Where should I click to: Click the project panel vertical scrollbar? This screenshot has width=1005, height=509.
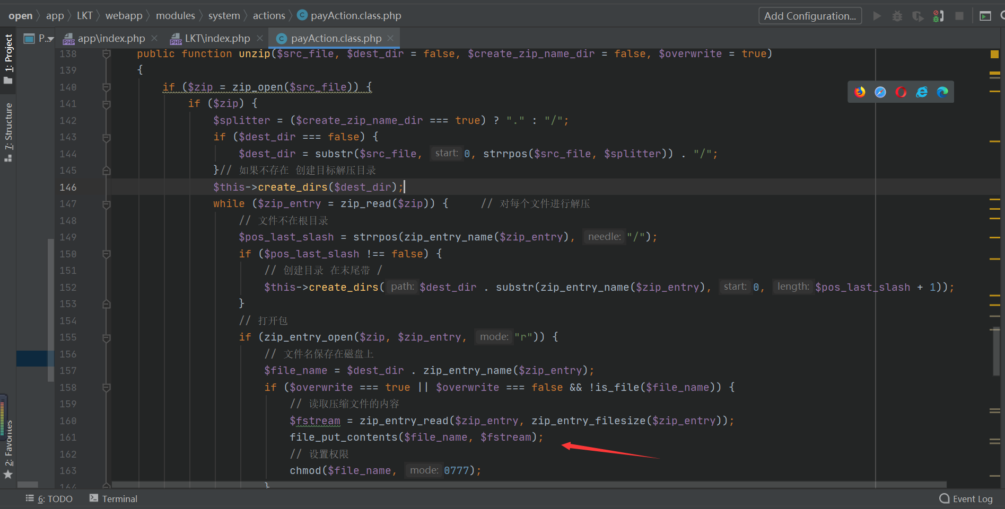51,310
